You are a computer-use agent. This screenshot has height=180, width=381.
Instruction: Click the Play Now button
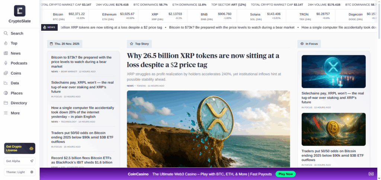[x=285, y=174]
